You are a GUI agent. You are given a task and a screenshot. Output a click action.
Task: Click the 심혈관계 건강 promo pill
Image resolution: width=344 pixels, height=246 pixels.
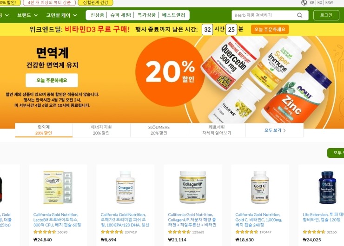click(x=95, y=3)
